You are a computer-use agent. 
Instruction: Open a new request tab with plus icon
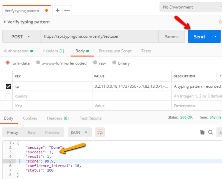point(57,10)
